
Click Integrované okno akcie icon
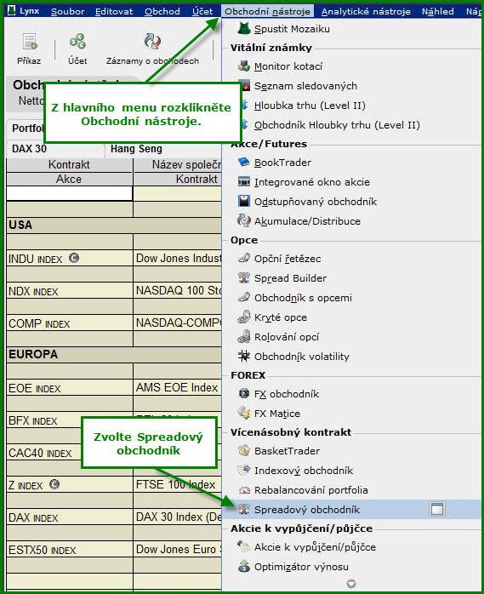[244, 182]
